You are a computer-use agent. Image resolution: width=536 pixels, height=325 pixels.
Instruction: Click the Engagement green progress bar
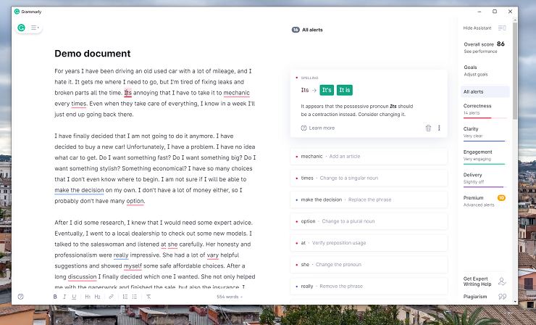(x=484, y=164)
